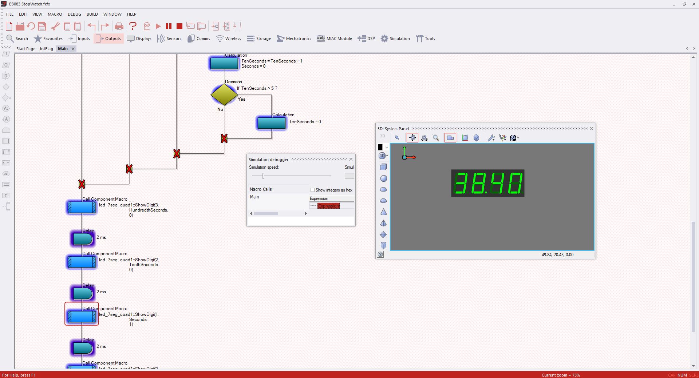Open the DEBUG menu
The image size is (699, 378).
74,14
